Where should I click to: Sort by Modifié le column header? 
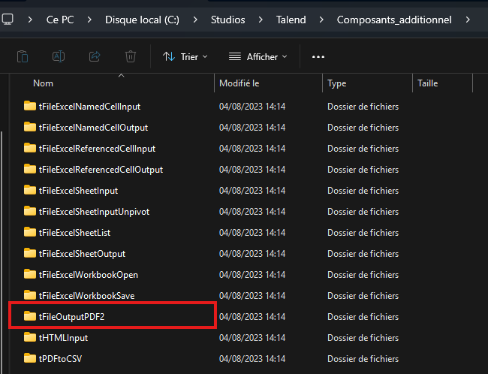tap(239, 83)
